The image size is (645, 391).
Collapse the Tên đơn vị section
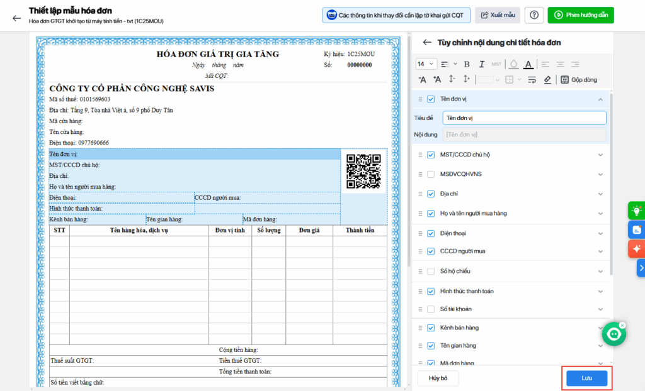coord(600,99)
